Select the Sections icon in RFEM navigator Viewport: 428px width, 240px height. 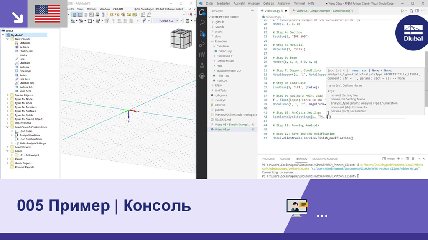coord(17,47)
